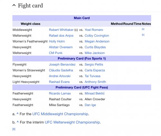Open the Colby Covington link

pos(97,35)
